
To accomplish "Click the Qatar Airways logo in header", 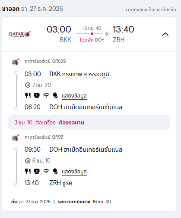I will [x=20, y=34].
